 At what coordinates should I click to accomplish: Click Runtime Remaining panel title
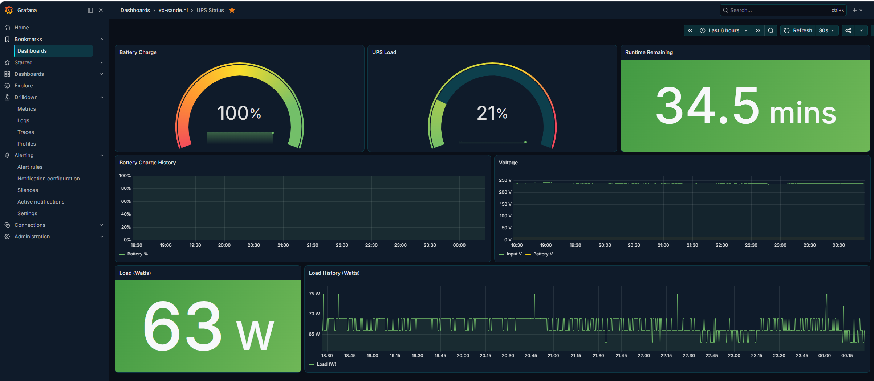click(649, 52)
